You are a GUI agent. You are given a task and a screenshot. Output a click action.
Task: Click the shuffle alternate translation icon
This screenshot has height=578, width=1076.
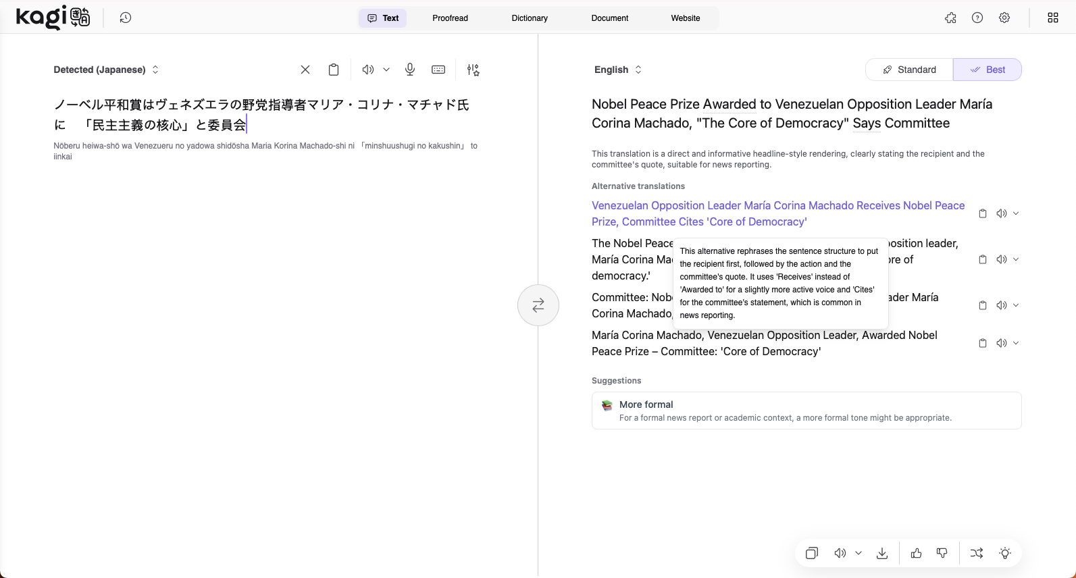(977, 553)
